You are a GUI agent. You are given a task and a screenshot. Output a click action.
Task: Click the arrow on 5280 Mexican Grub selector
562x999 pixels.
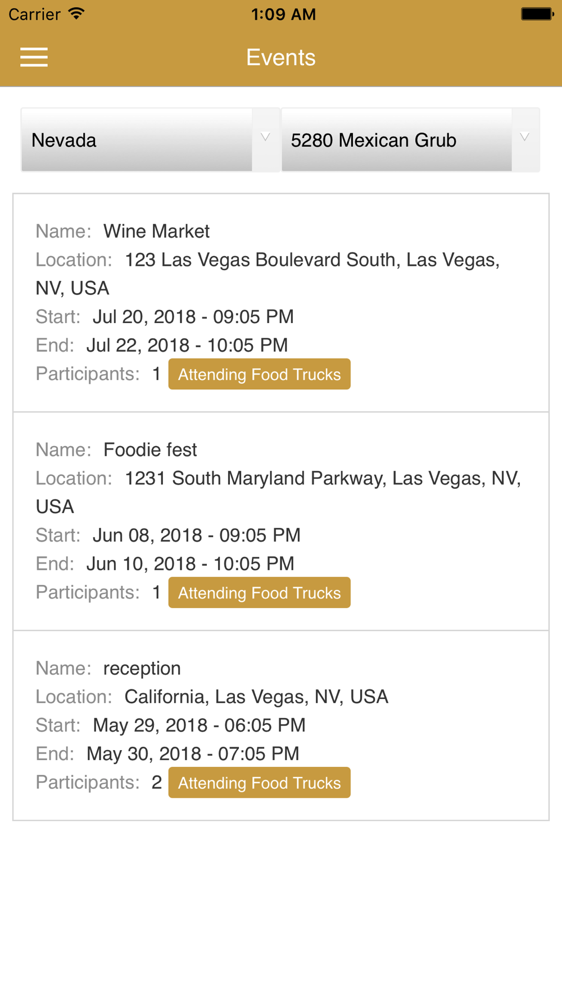click(524, 138)
